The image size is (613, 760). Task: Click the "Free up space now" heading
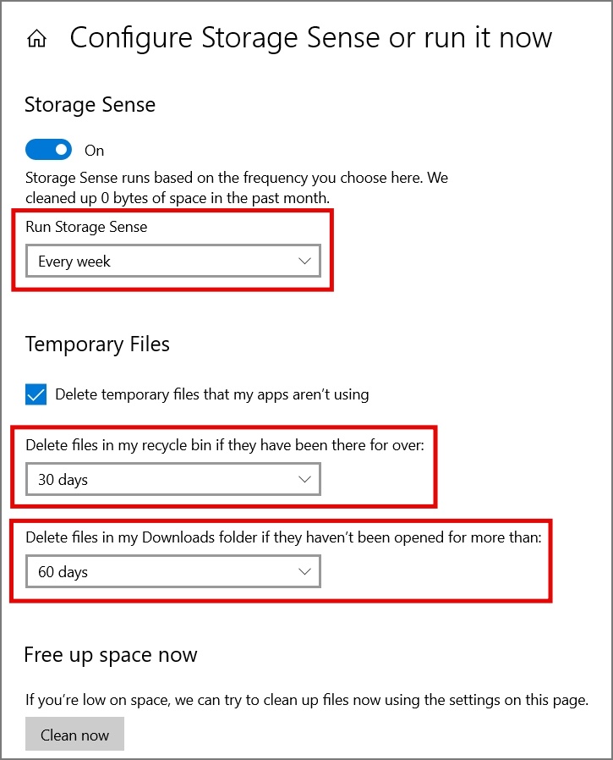coord(111,655)
